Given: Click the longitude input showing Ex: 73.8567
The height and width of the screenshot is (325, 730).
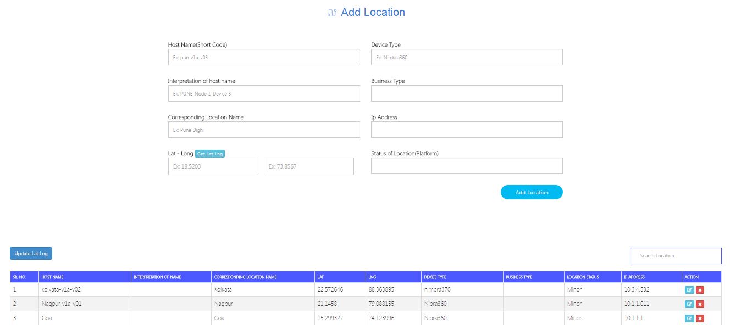Looking at the screenshot, I should [308, 166].
